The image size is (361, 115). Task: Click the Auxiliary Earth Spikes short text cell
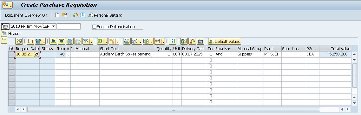coord(127,55)
